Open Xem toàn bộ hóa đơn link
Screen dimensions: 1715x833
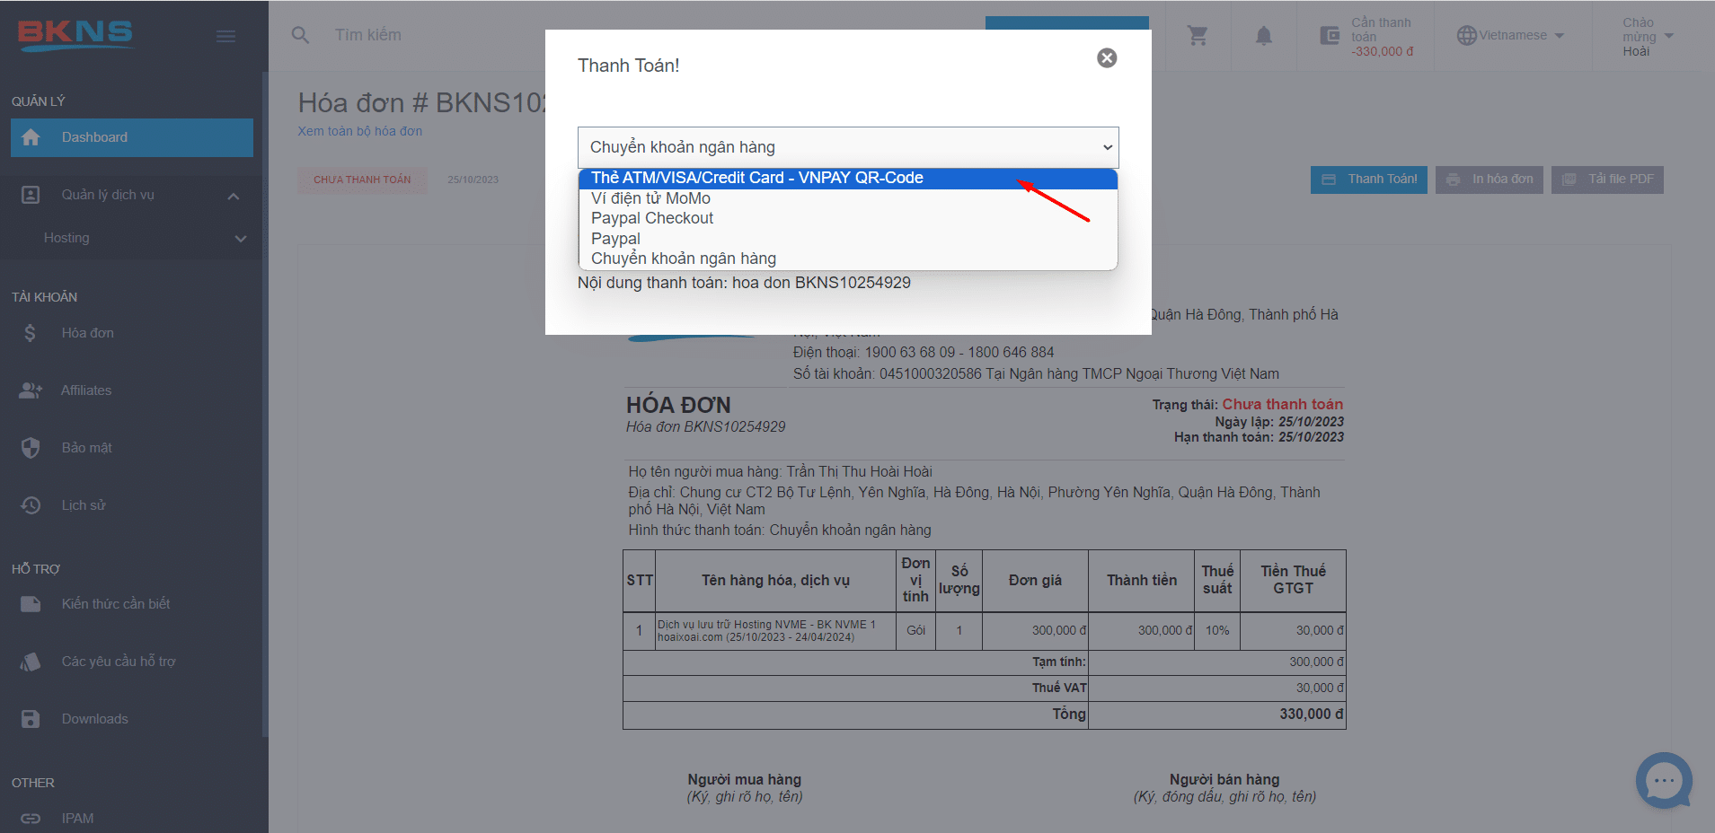360,131
